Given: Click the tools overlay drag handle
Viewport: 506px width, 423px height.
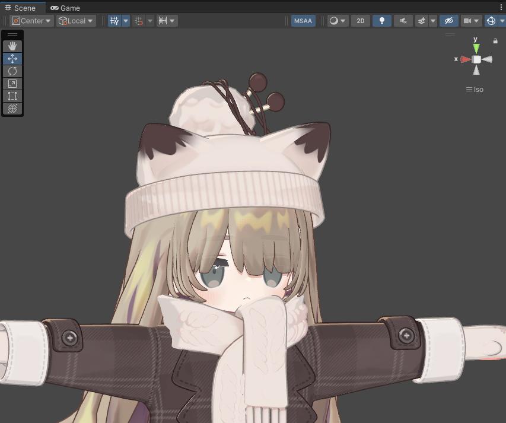Looking at the screenshot, I should [12, 34].
